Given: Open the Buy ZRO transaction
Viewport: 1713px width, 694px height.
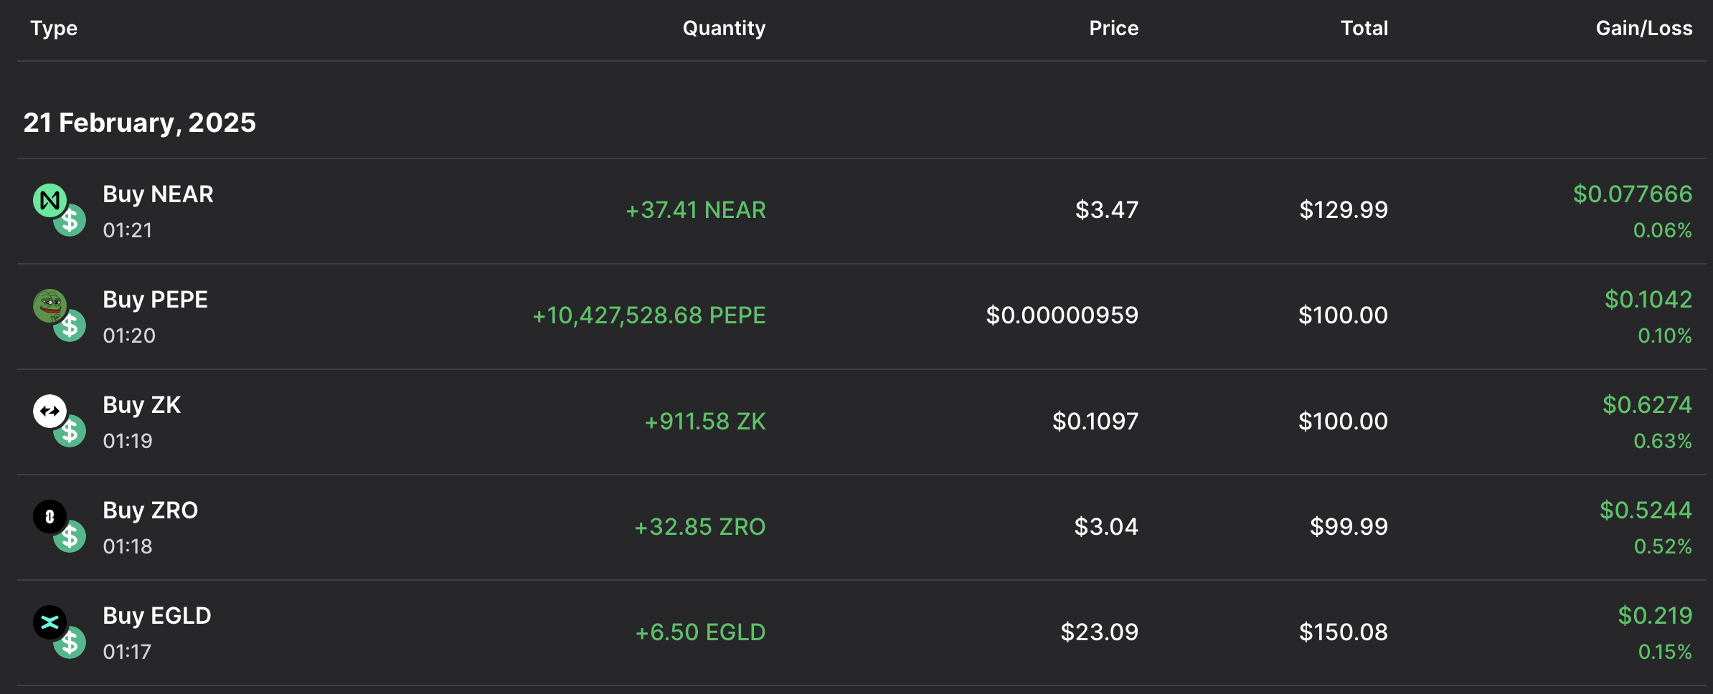Looking at the screenshot, I should [x=150, y=510].
